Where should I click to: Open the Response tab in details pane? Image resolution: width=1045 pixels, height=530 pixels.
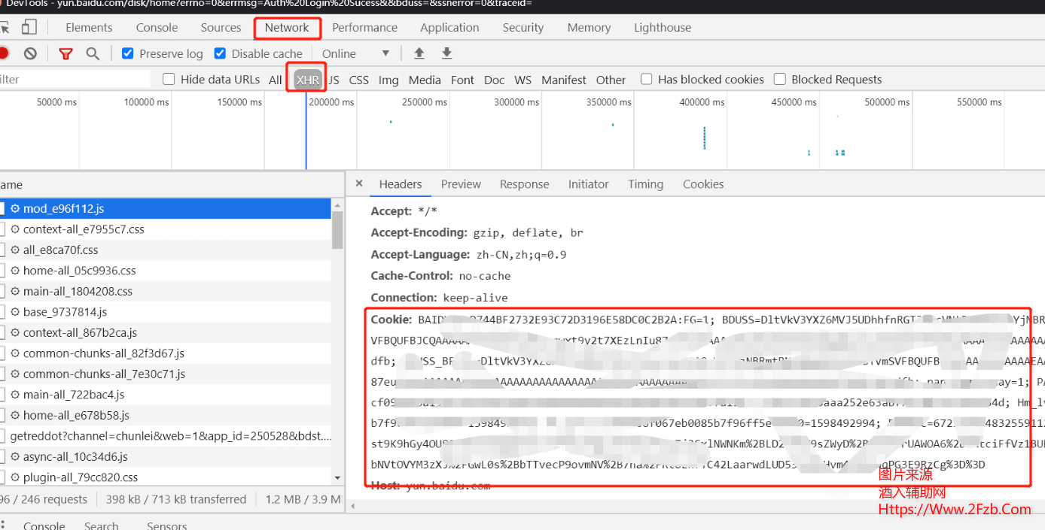tap(524, 184)
